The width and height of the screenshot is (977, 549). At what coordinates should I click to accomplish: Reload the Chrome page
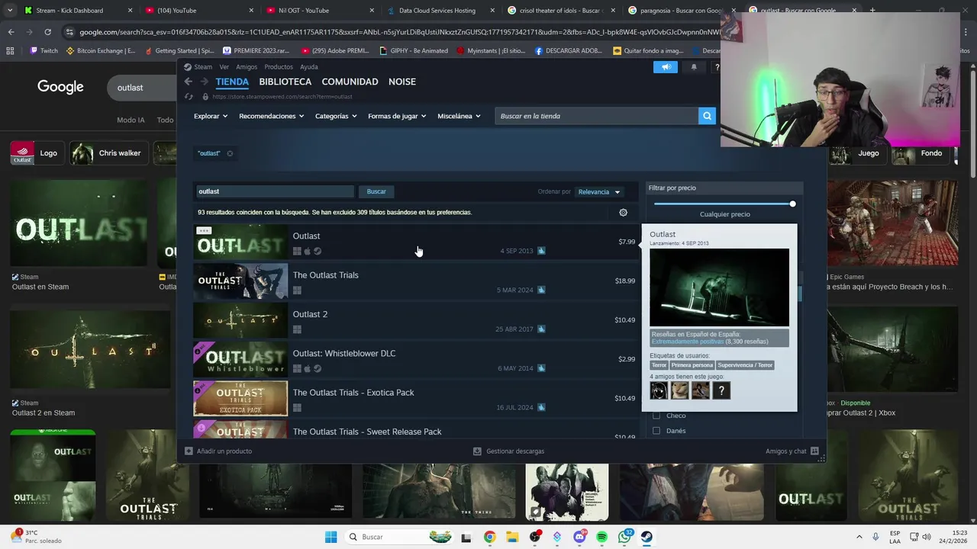[47, 32]
